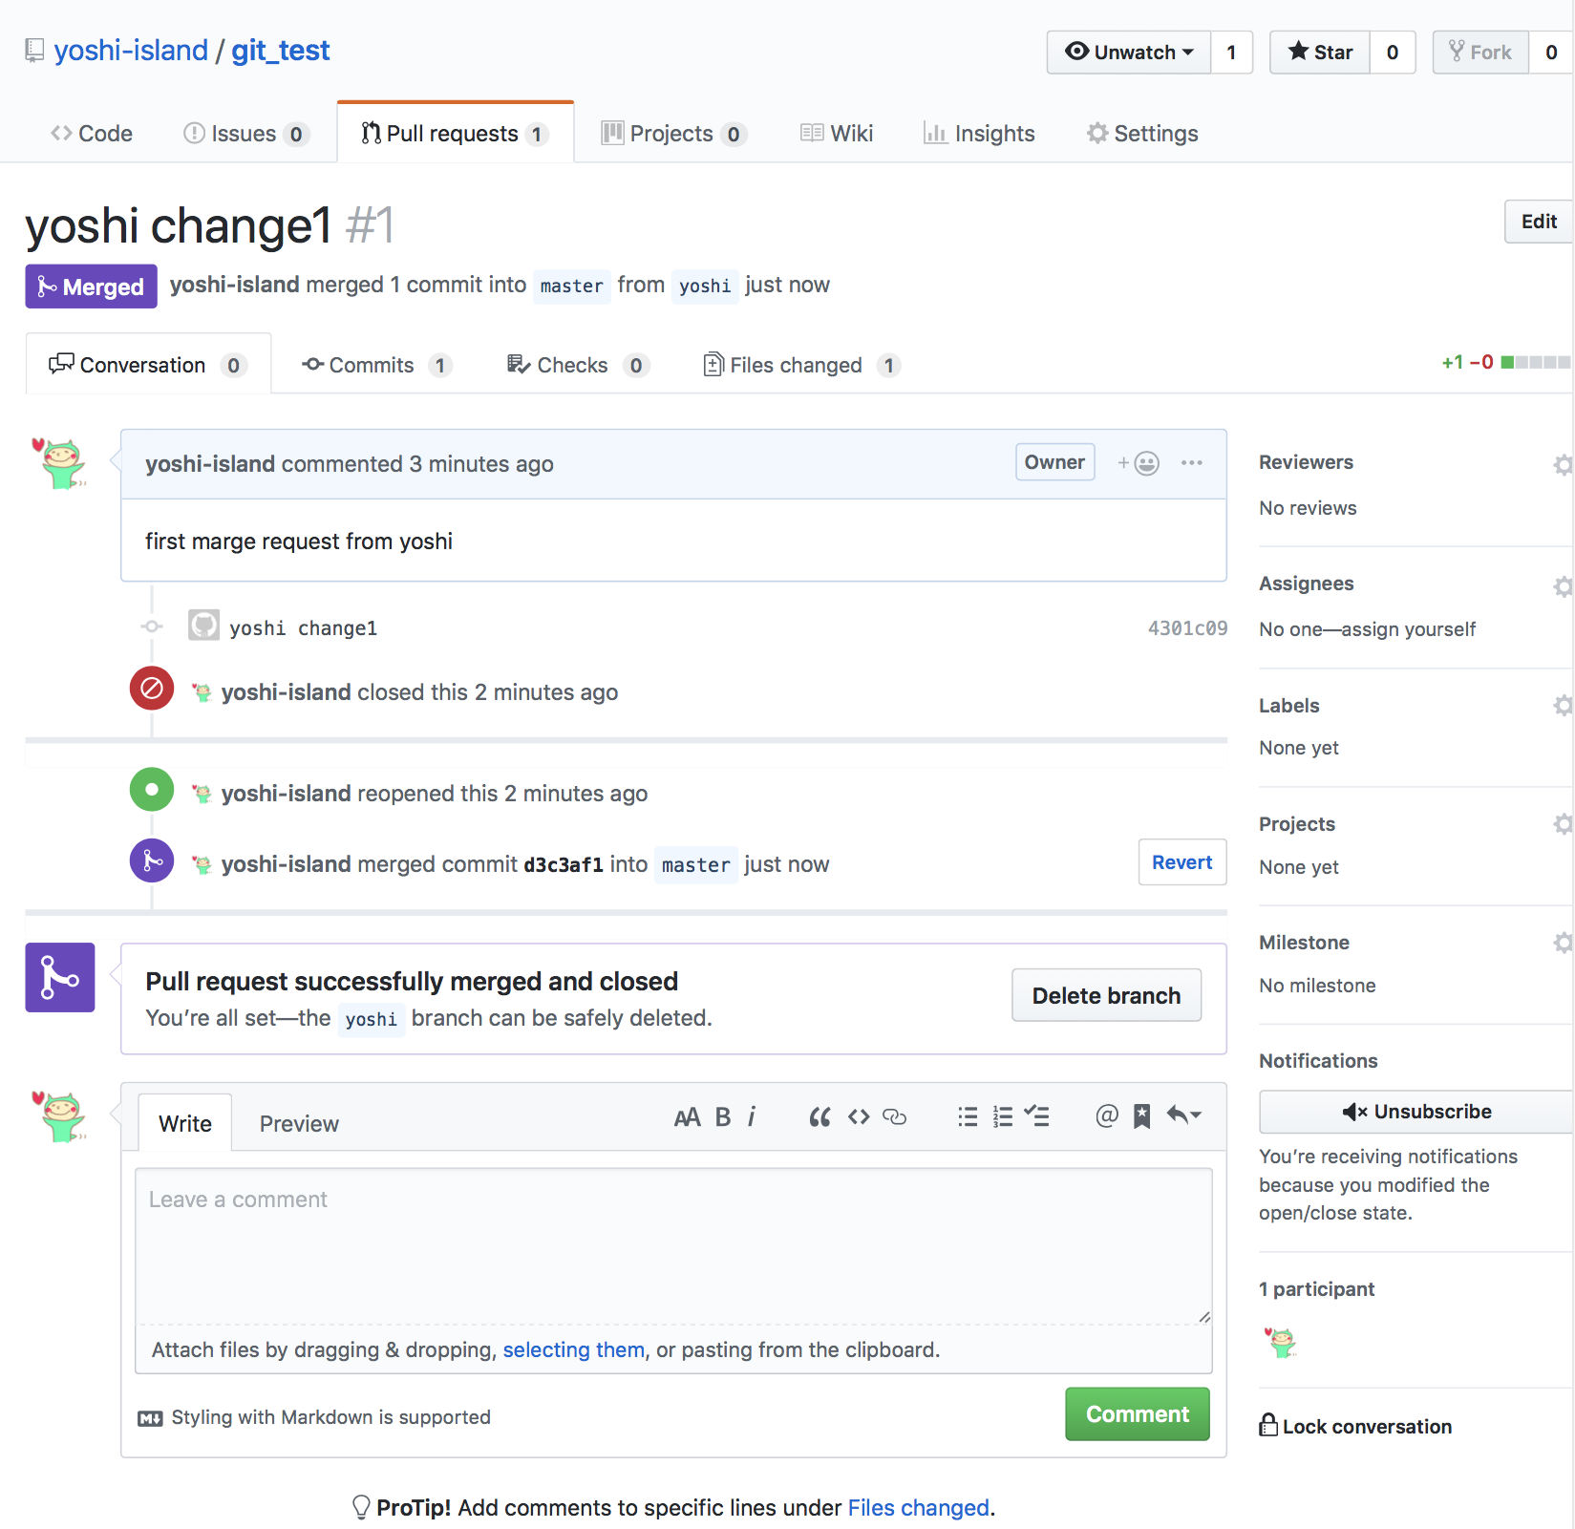Open the Issues tab
Viewport: 1575px width, 1529px height.
245,134
